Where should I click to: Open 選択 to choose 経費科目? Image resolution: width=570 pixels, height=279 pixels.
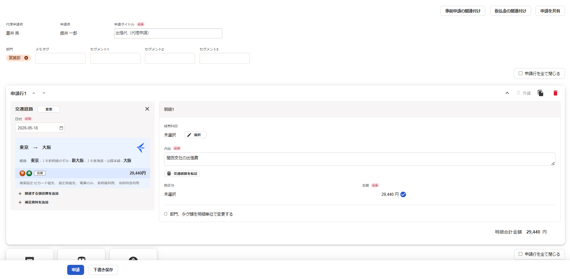tap(195, 135)
